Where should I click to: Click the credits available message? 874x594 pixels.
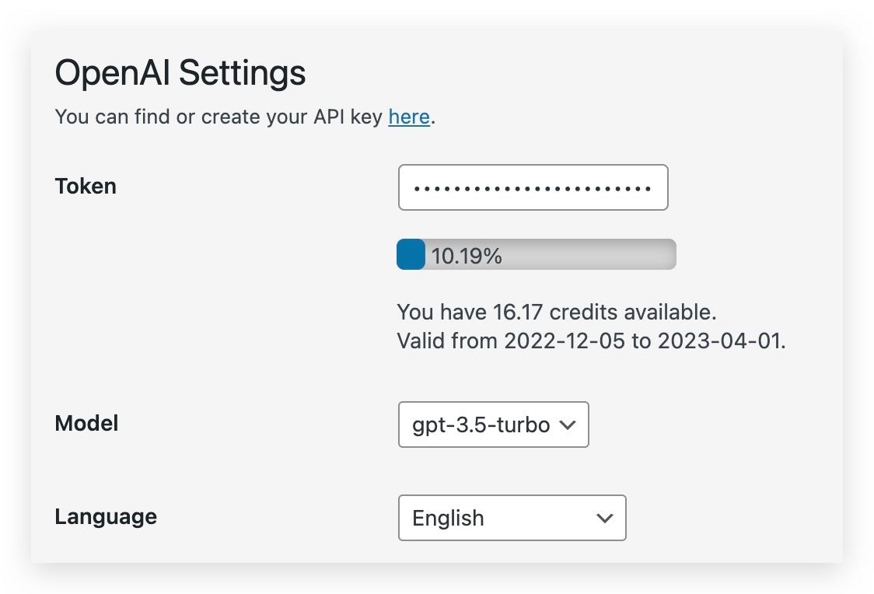tap(556, 312)
